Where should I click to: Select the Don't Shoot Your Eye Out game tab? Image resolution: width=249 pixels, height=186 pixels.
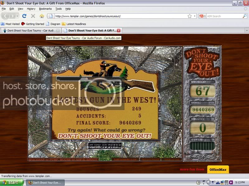coord(92,30)
